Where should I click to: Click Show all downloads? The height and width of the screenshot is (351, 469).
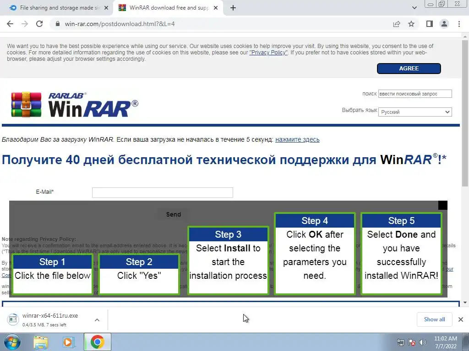tap(434, 319)
